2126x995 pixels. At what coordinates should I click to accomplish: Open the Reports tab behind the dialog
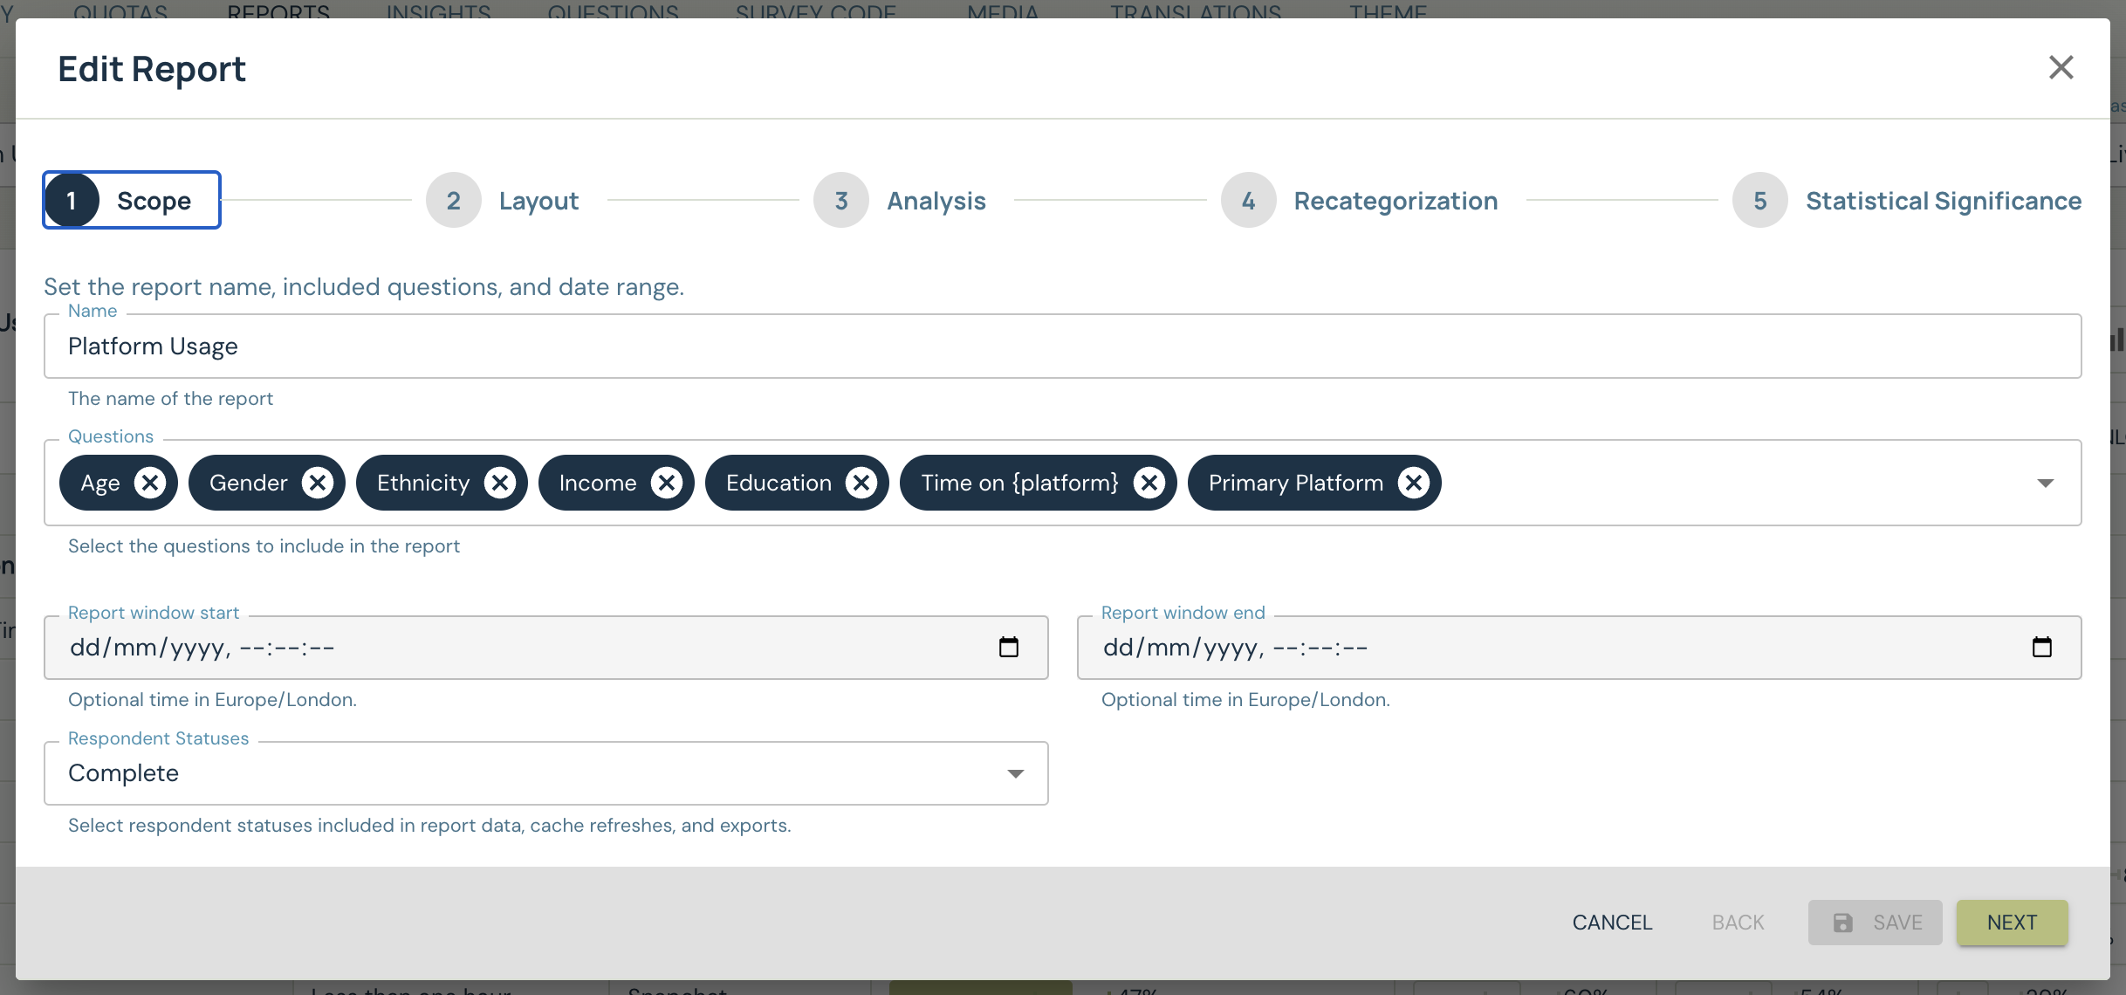pos(278,11)
